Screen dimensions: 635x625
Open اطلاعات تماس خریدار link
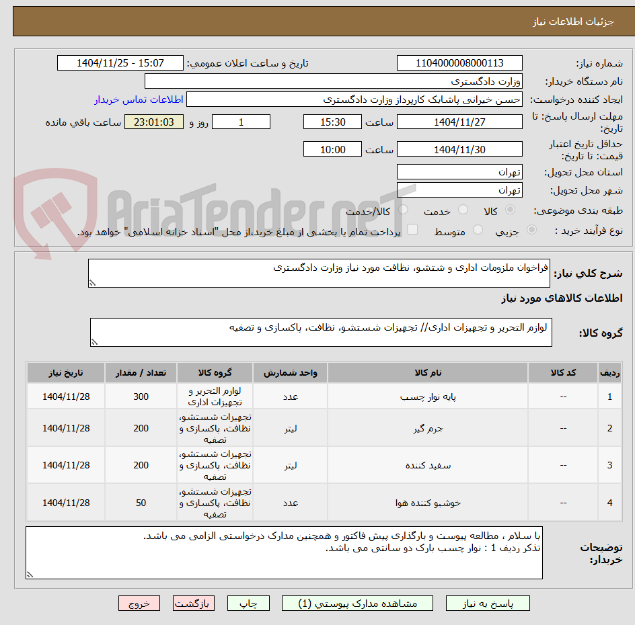coord(139,99)
